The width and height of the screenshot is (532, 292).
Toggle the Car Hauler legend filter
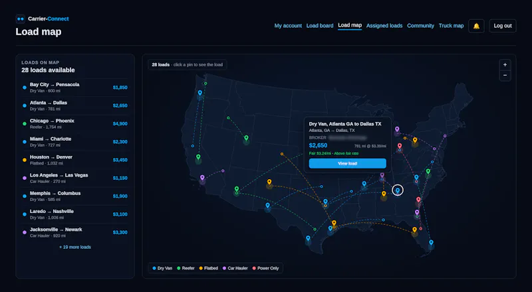click(235, 268)
